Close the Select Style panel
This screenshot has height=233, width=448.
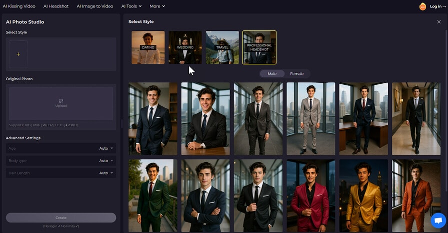click(x=438, y=22)
